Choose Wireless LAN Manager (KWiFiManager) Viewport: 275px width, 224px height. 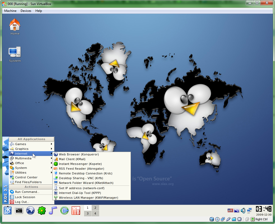(88, 198)
